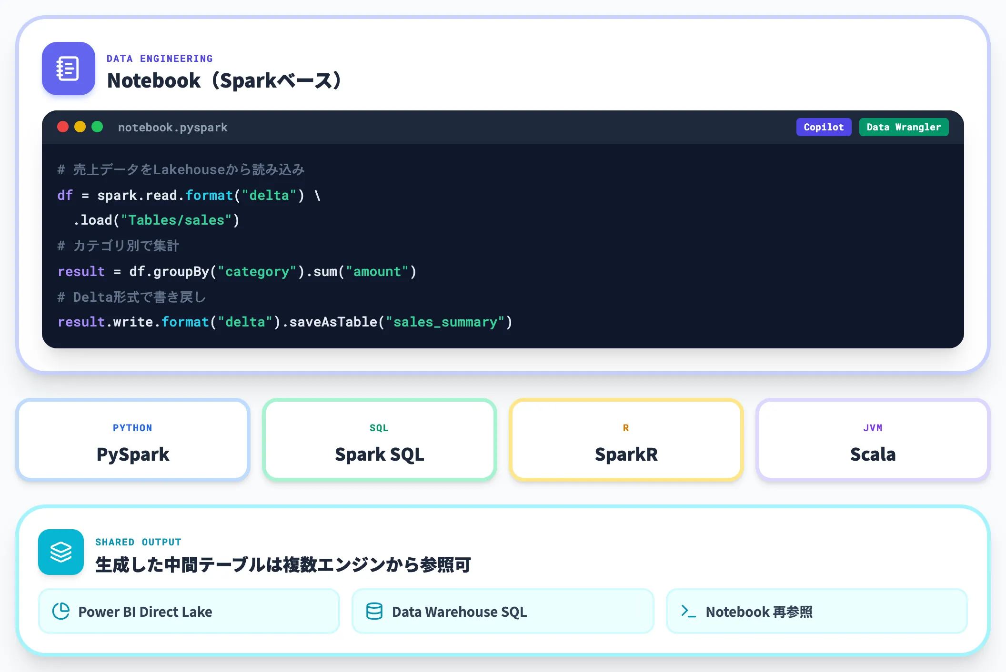Click the purple Notebook icon
1006x672 pixels.
[68, 69]
